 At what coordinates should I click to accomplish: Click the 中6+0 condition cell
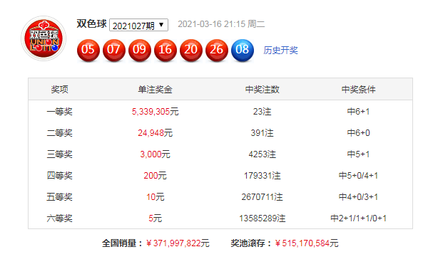pos(358,133)
